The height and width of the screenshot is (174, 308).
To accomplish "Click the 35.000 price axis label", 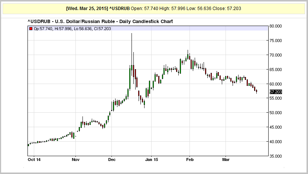I will (276, 156).
